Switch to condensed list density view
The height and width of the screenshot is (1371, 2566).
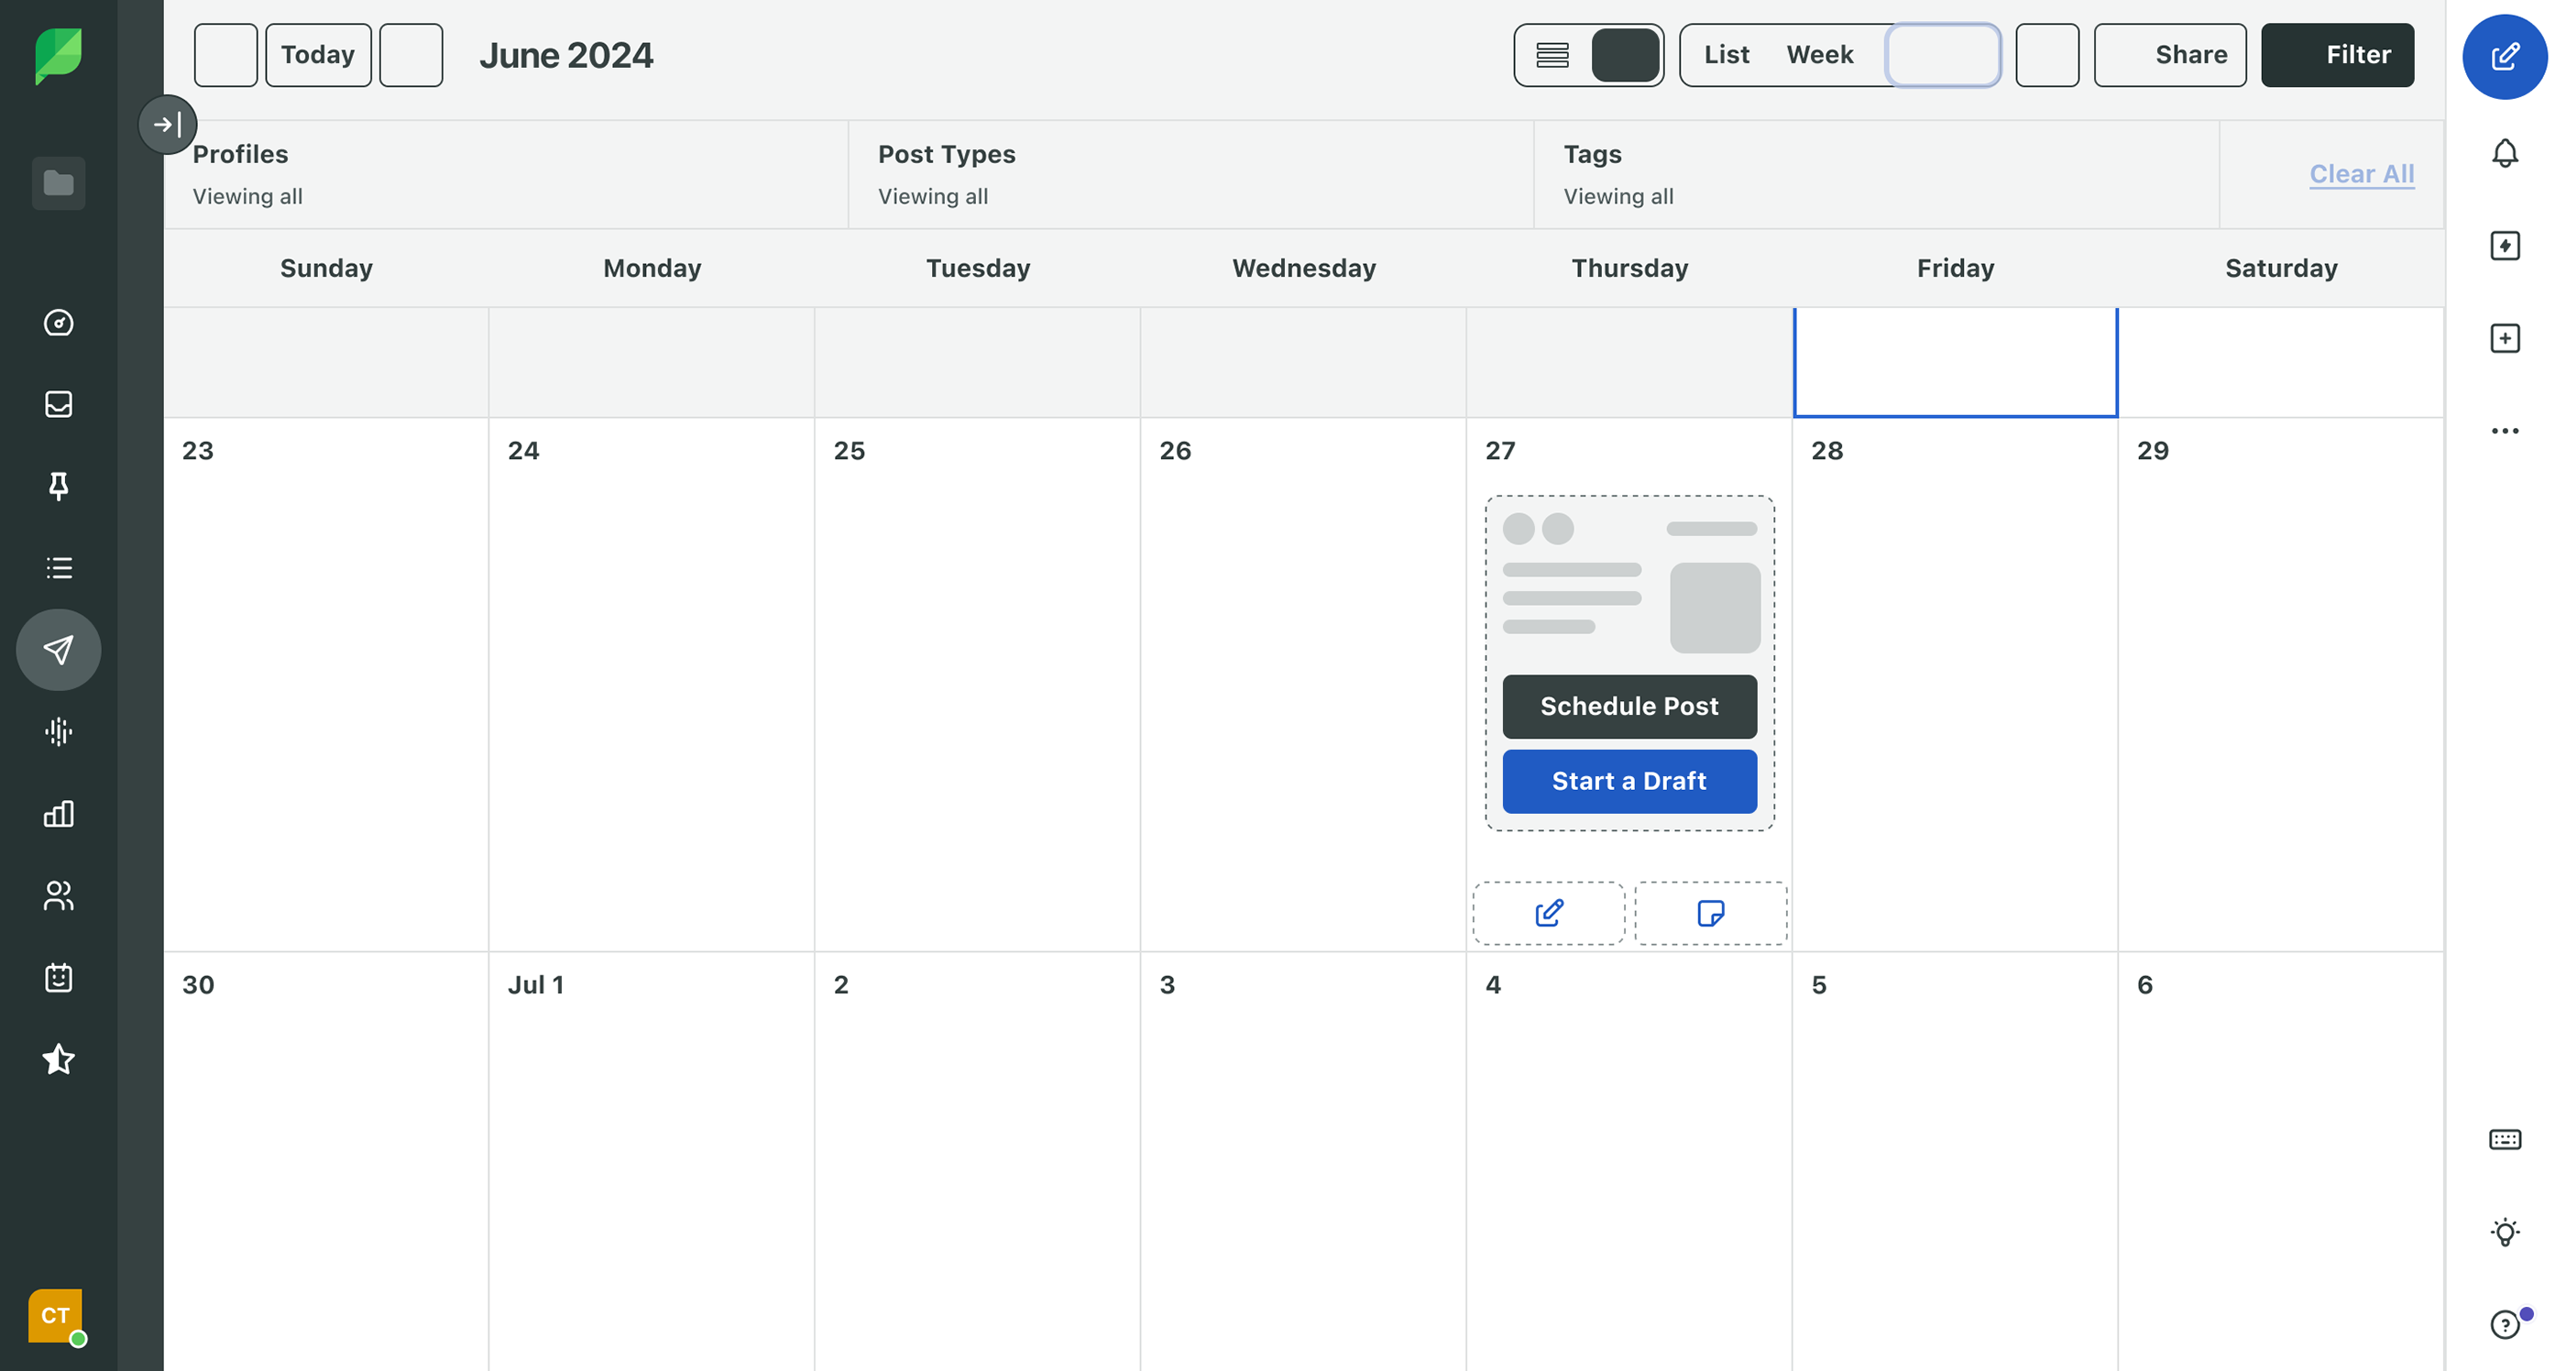pyautogui.click(x=1552, y=55)
